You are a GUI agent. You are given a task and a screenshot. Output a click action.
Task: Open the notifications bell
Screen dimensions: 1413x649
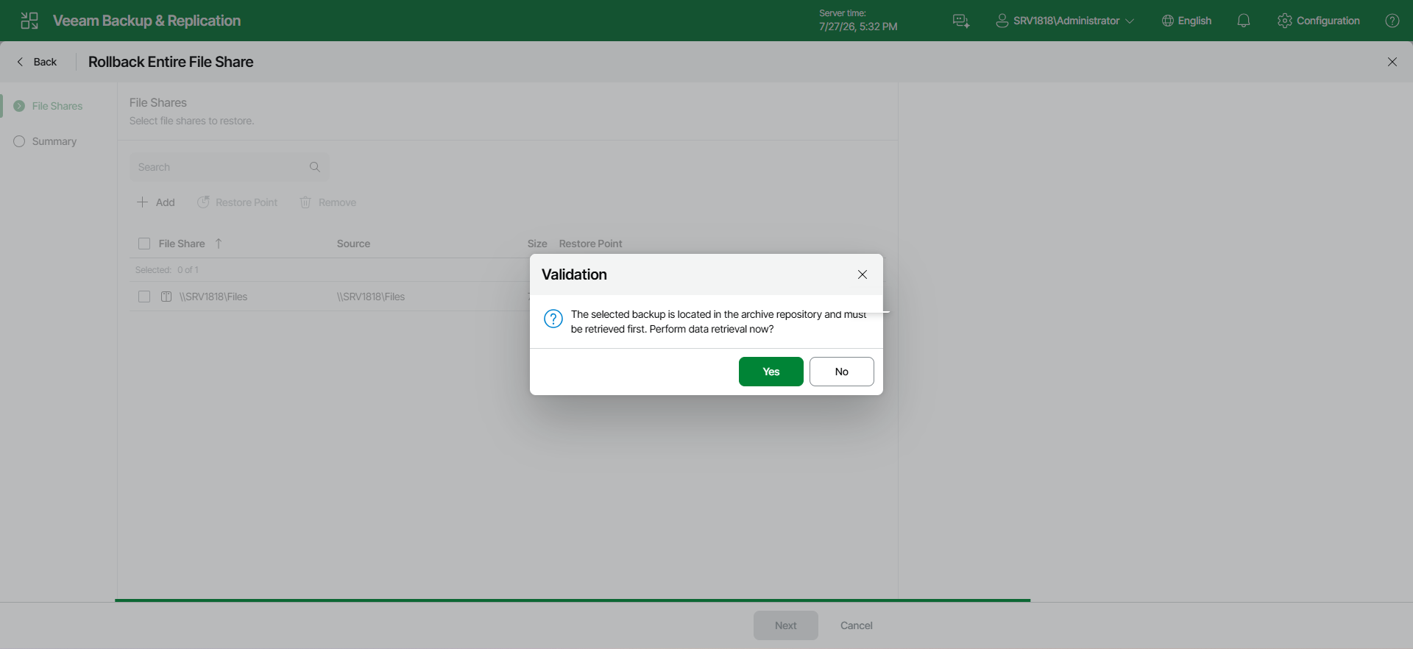(1244, 21)
